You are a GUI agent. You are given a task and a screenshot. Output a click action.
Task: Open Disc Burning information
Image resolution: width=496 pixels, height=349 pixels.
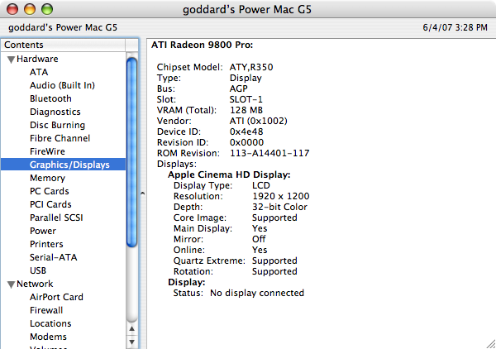pyautogui.click(x=57, y=125)
